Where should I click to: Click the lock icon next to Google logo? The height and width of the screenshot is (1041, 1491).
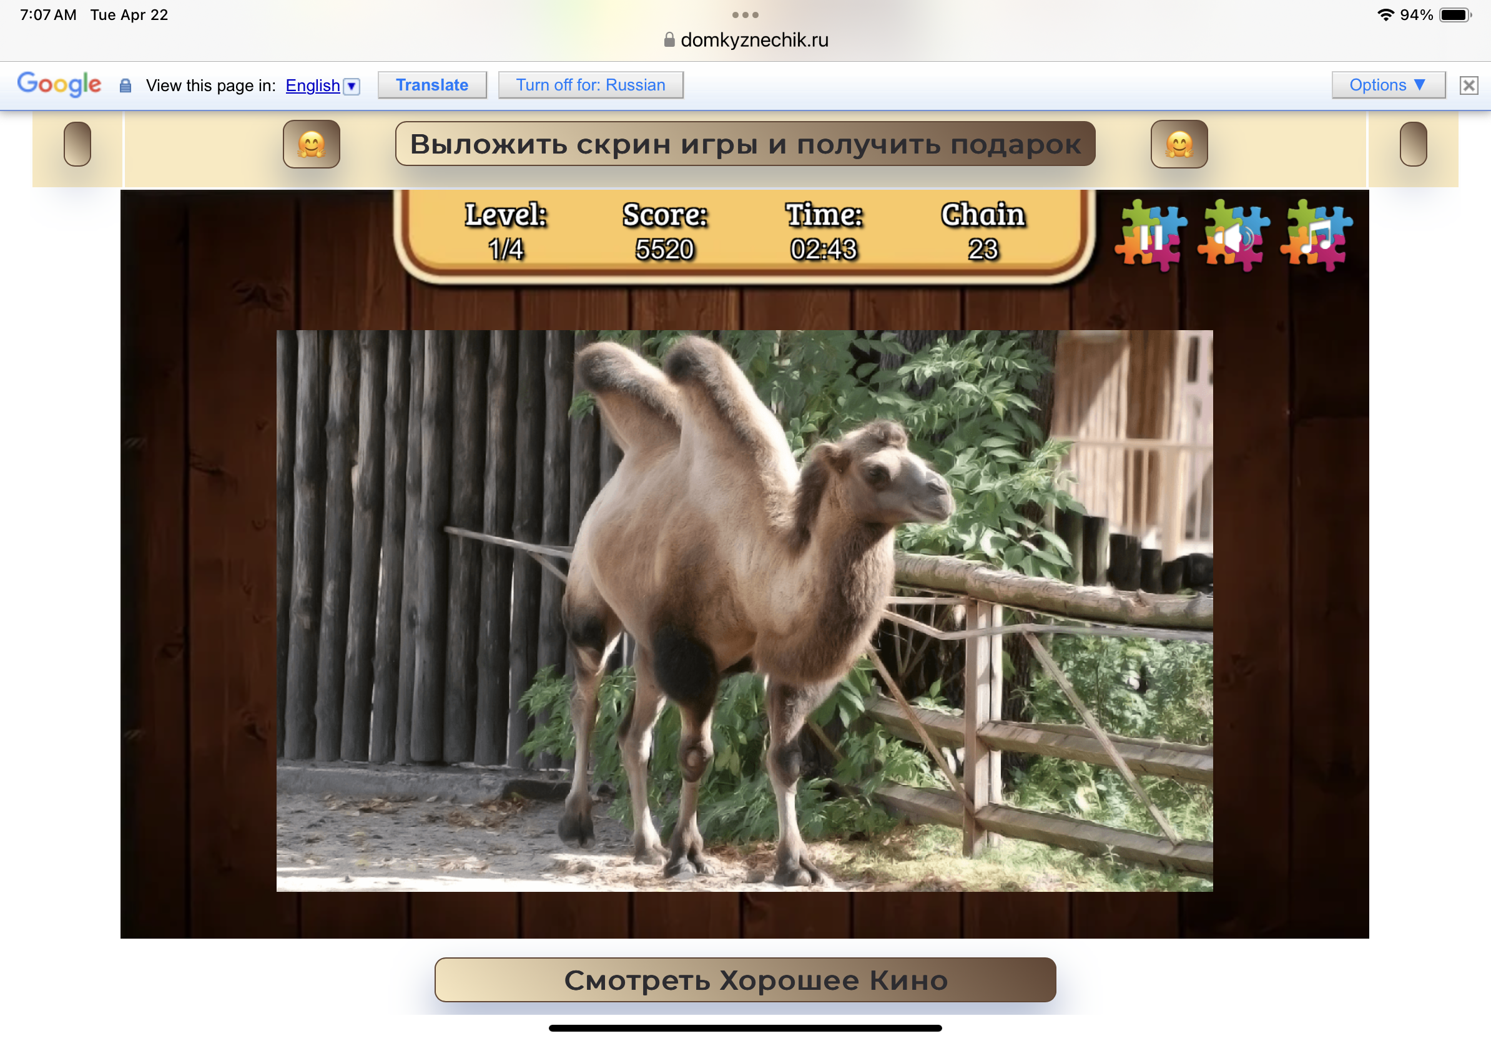(125, 86)
